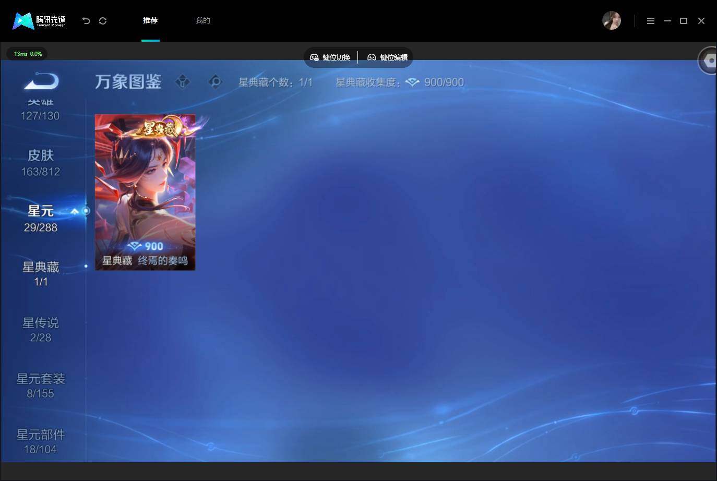Open the user avatar profile
717x481 pixels.
[612, 21]
